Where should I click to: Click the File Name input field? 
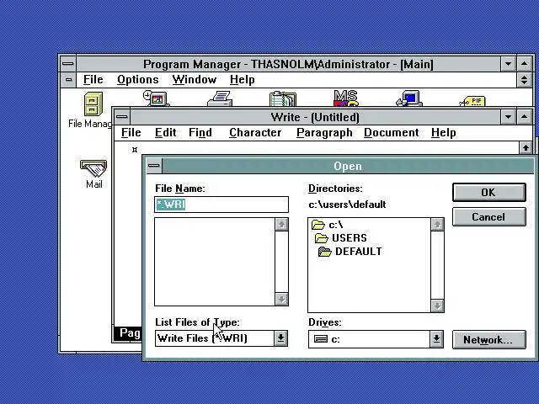tap(221, 205)
